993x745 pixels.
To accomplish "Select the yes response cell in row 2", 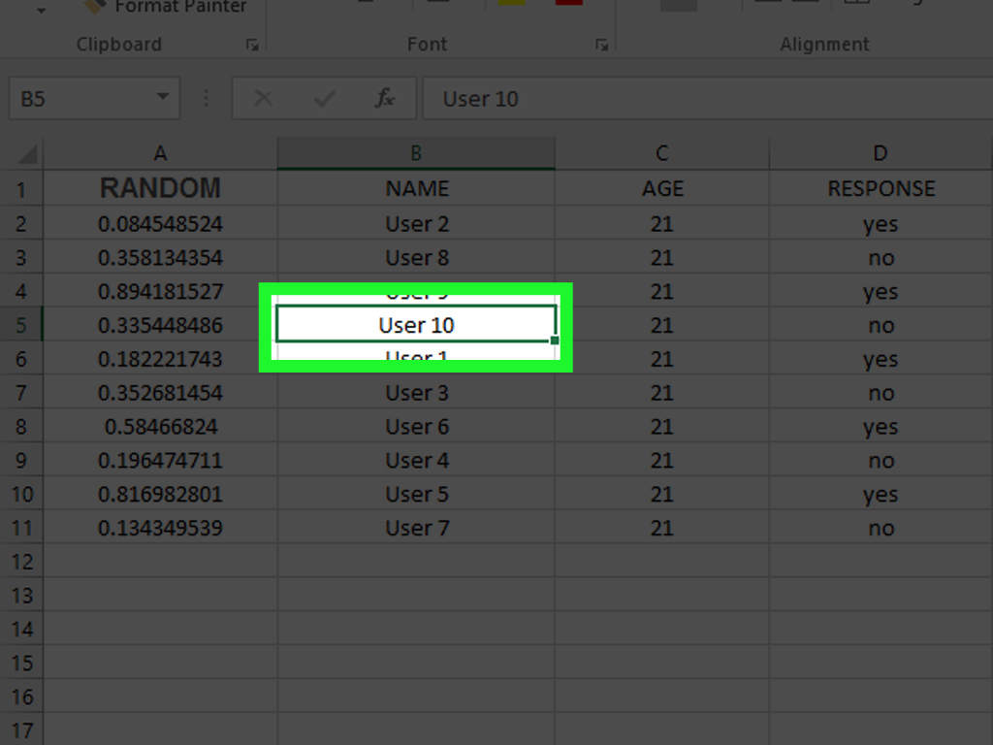I will [880, 223].
